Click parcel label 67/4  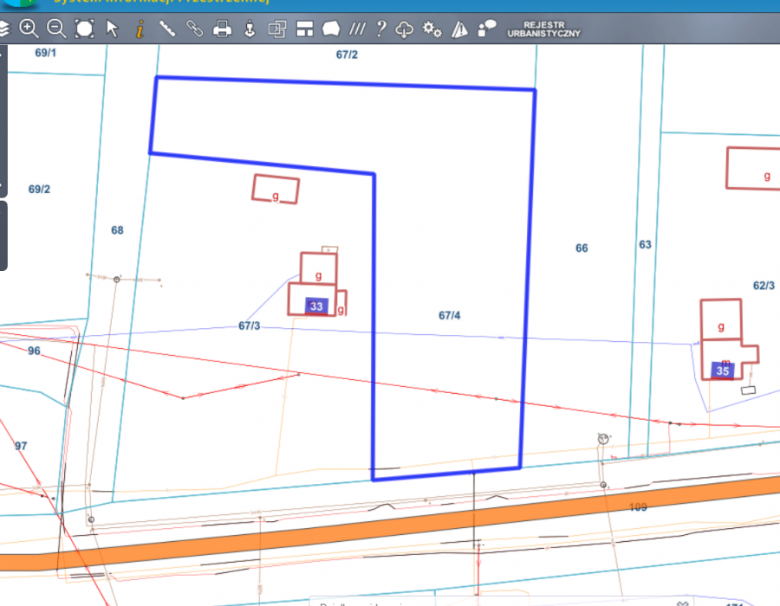click(449, 316)
